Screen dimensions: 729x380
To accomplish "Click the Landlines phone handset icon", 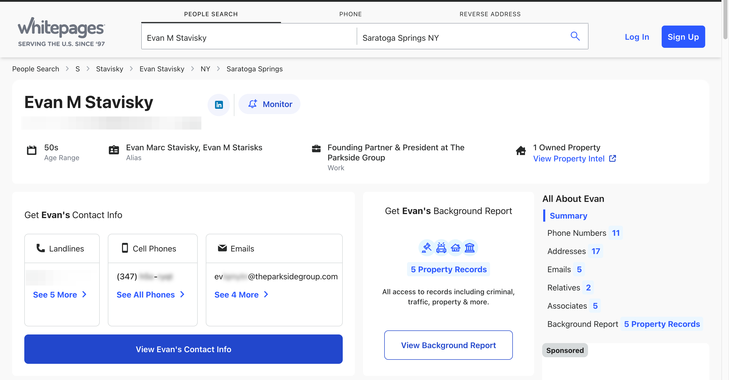I will (x=41, y=248).
